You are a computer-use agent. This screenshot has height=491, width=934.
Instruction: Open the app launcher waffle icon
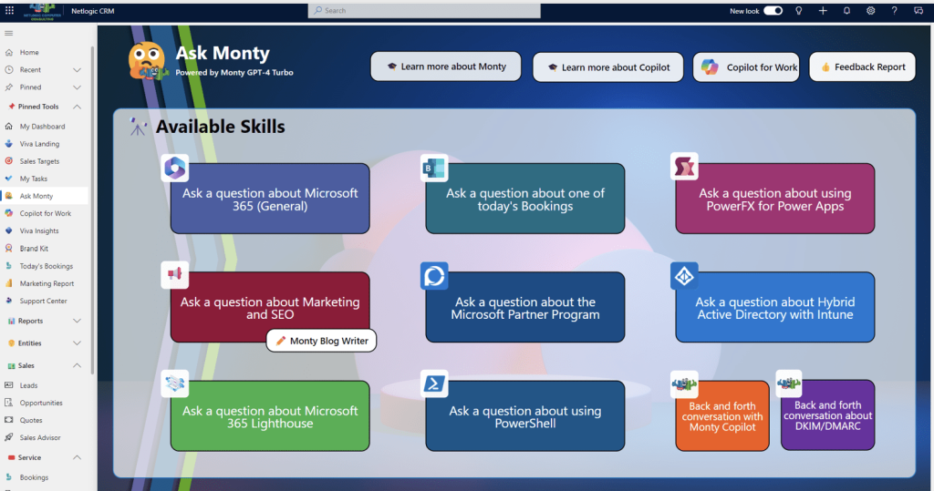click(x=10, y=11)
